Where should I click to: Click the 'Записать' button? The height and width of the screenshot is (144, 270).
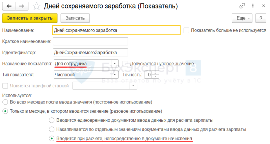tap(75, 18)
